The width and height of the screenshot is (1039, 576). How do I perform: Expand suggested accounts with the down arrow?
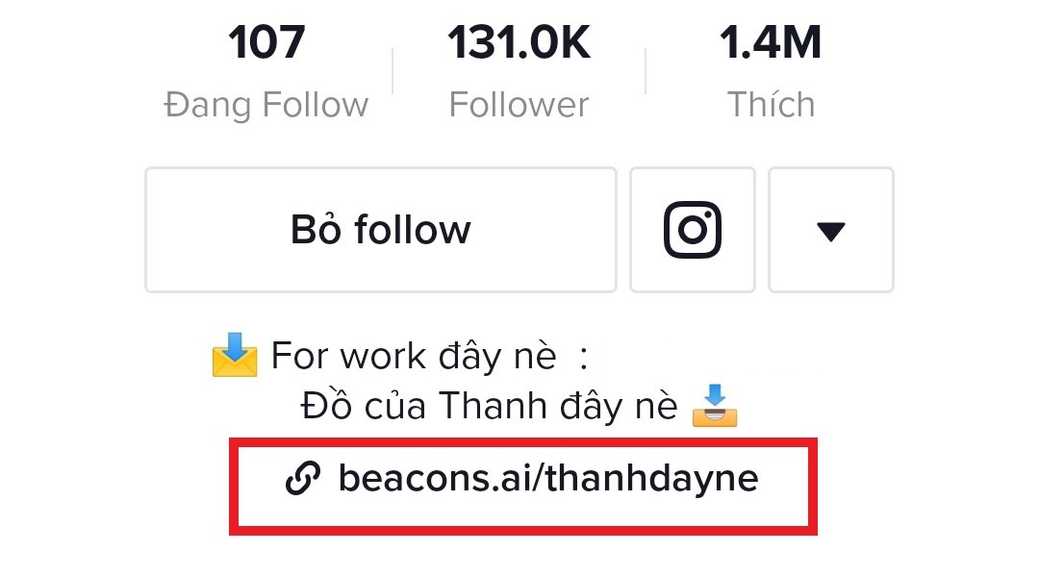pos(830,230)
